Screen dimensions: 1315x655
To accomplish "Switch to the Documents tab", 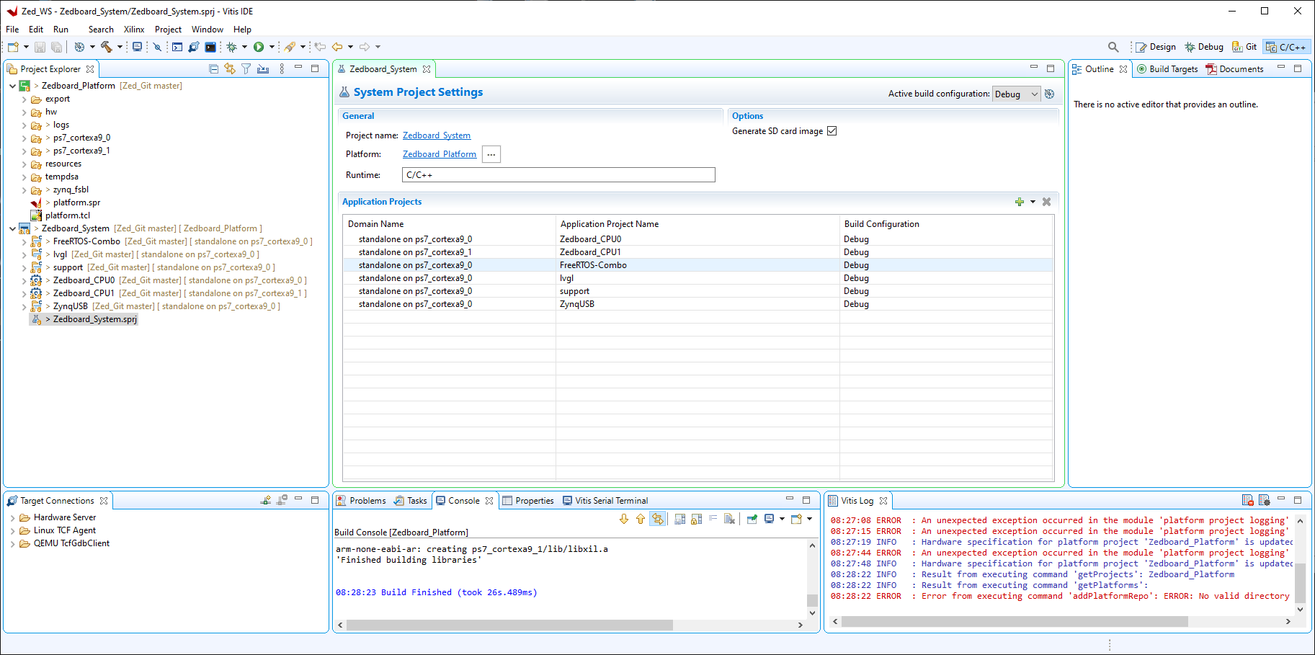I will point(1235,69).
